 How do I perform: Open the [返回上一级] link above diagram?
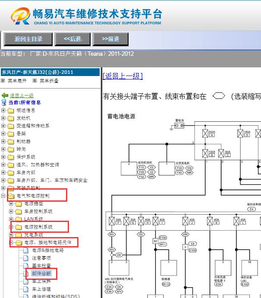pos(123,76)
